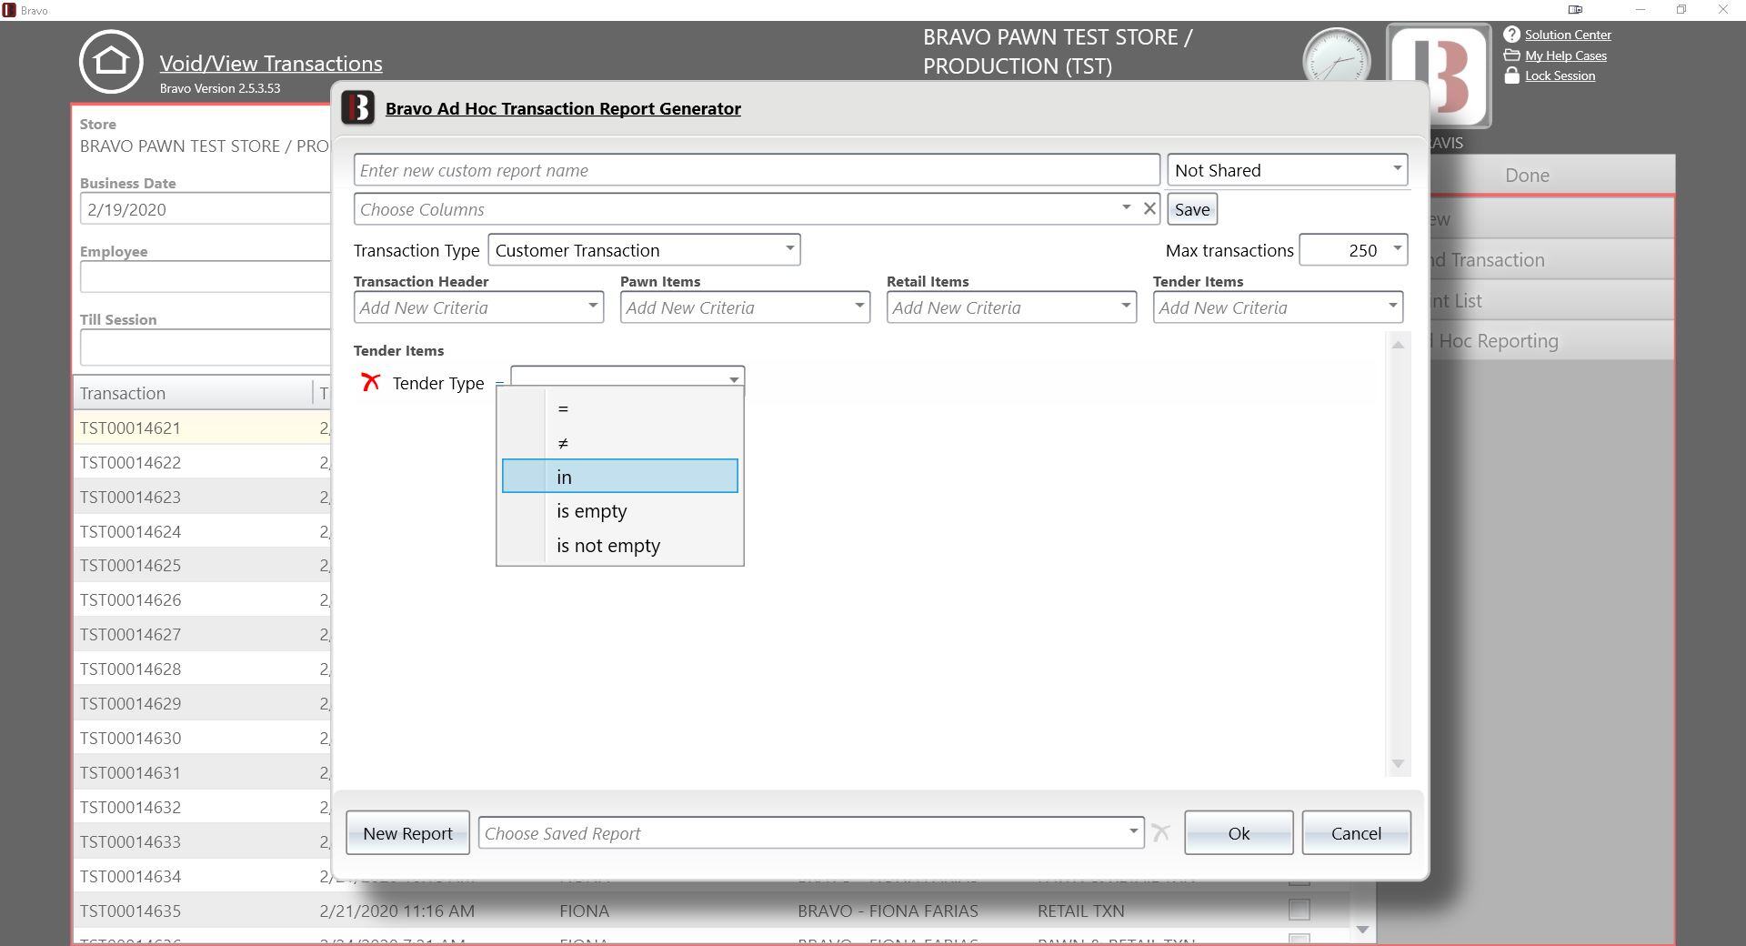Click Lock Session link
Viewport: 1746px width, 946px height.
1560,75
